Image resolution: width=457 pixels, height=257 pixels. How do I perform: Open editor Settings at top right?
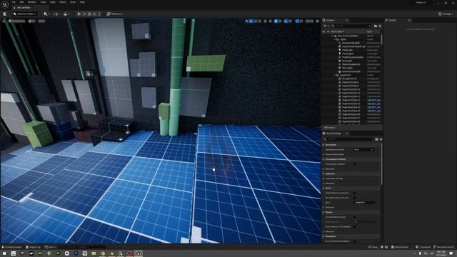[446, 14]
